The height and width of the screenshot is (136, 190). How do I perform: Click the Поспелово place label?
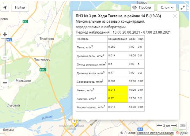pyautogui.click(x=42, y=59)
